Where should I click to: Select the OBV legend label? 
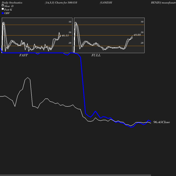pyautogui.click(x=7, y=13)
